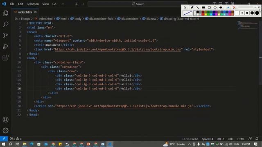
Task: Open the Windows Start menu
Action: click(x=3, y=144)
